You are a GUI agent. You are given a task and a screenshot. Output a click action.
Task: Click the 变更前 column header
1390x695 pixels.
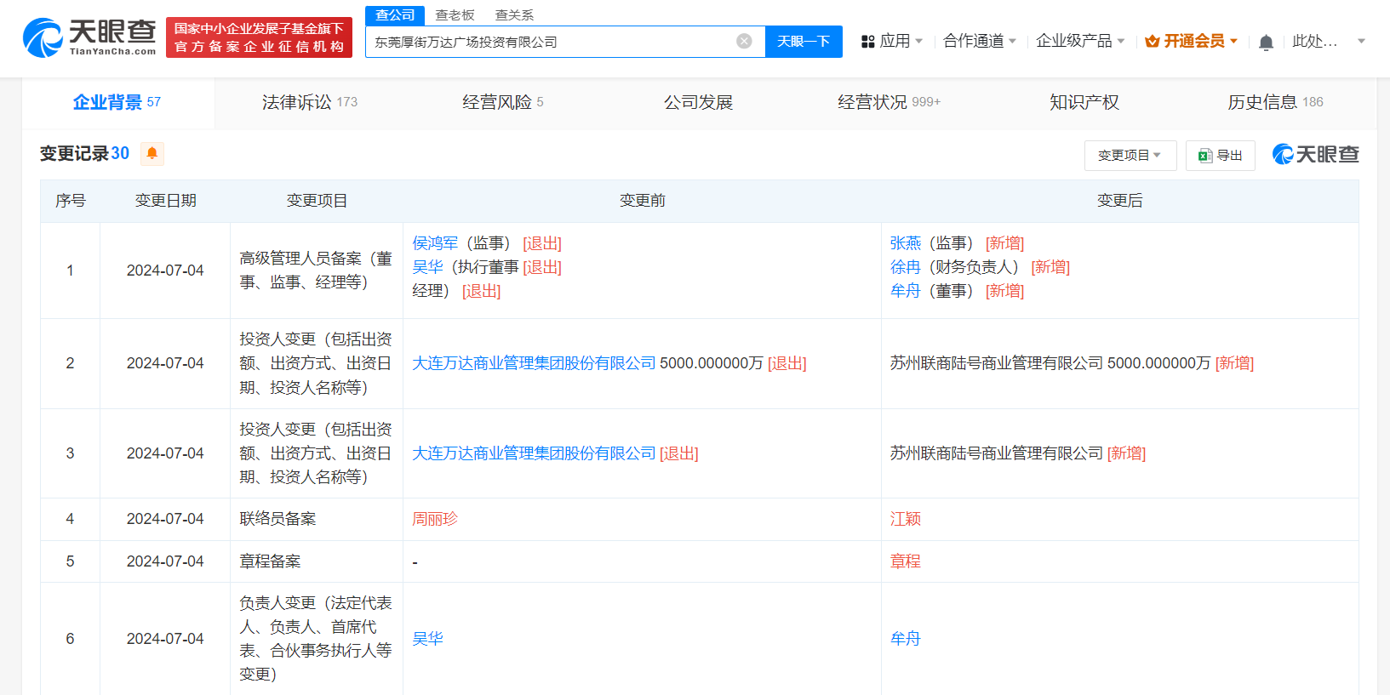[643, 201]
